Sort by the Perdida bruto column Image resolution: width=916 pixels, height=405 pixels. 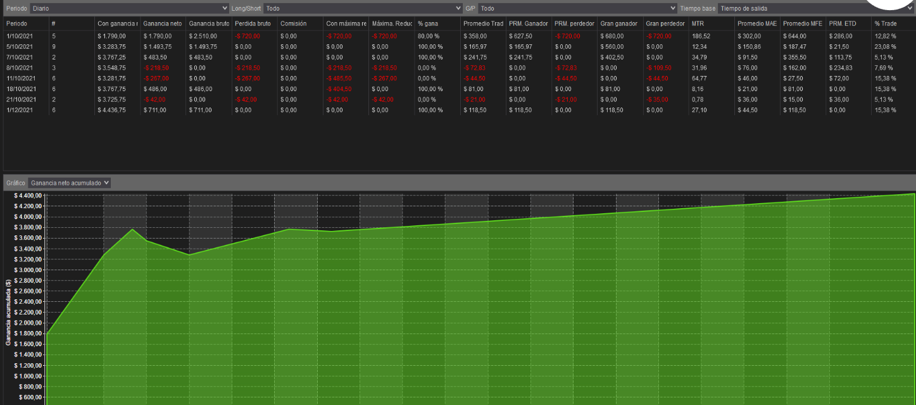coord(253,23)
